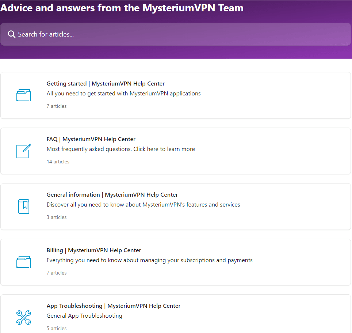
Task: Open the Getting started folder icon
Action: pos(24,95)
